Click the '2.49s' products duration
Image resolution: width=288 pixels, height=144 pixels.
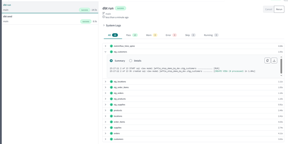pyautogui.click(x=280, y=110)
